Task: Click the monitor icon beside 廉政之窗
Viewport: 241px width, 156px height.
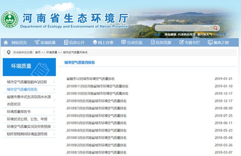Action: click(210, 42)
